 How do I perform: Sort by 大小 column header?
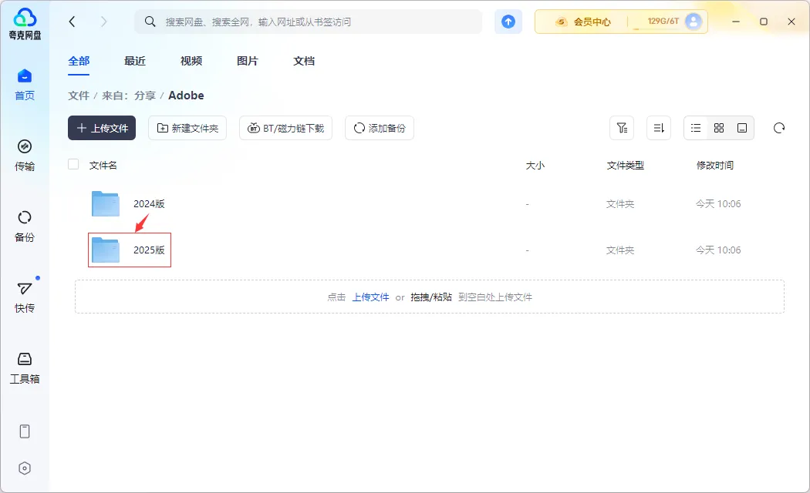pyautogui.click(x=535, y=165)
